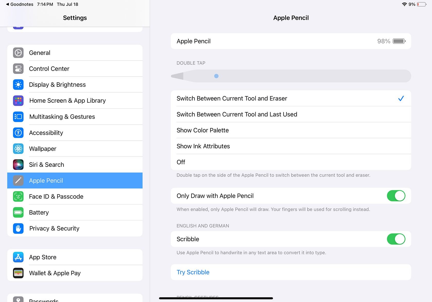Toggle the Scribble switch

396,239
